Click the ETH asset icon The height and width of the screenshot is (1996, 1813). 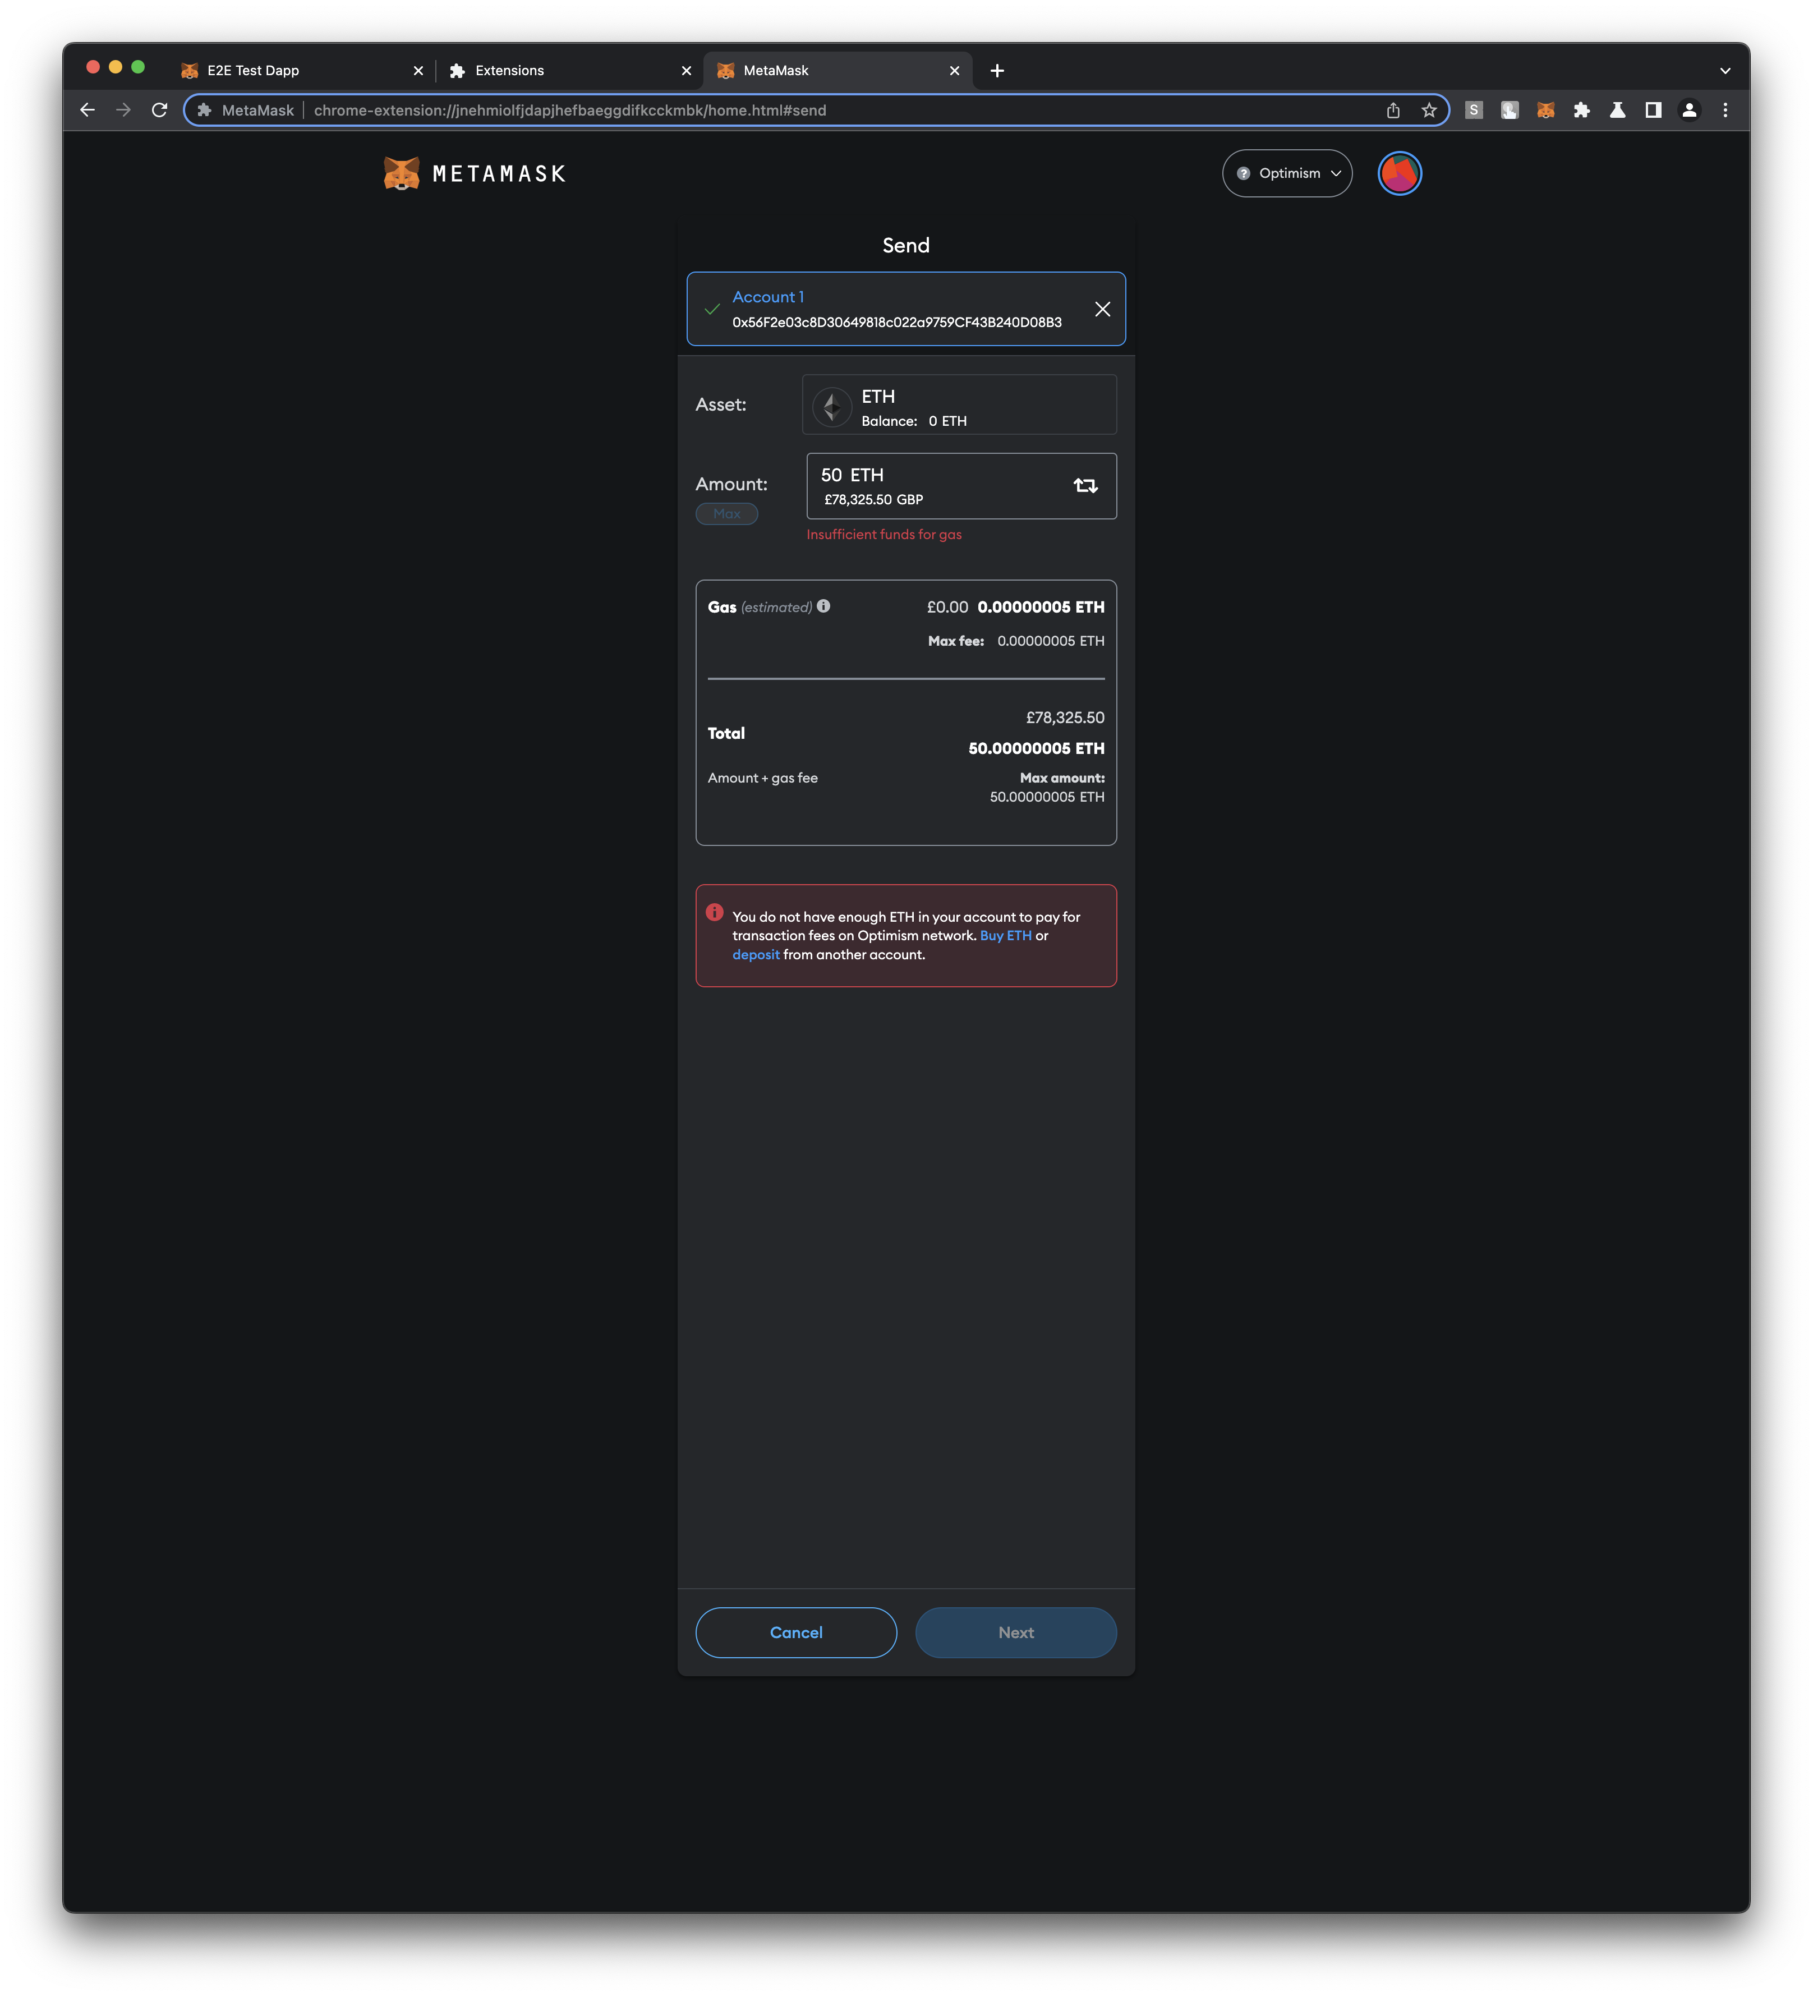point(832,406)
